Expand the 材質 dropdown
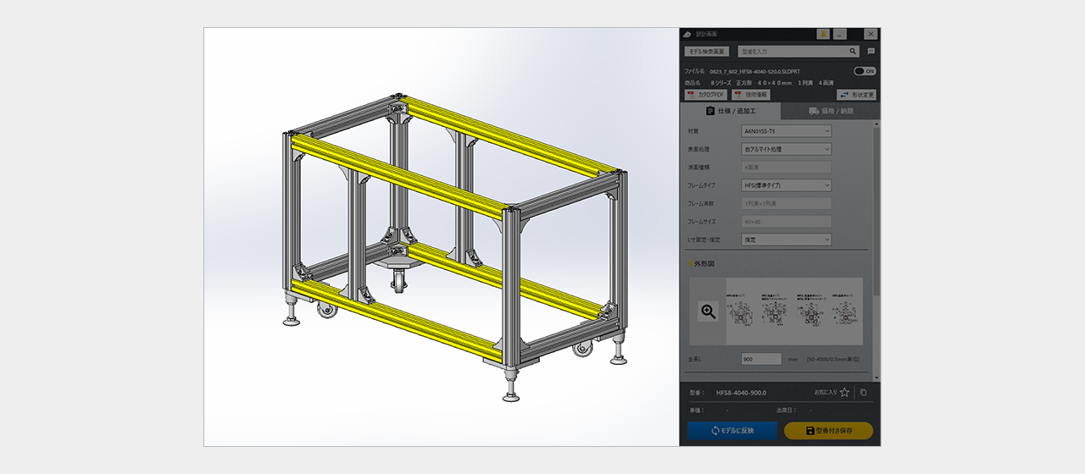 pyautogui.click(x=786, y=131)
